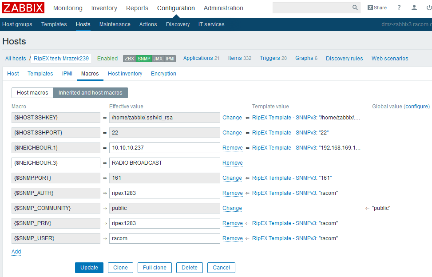
Task: Switch to the Macros tab
Action: pos(90,74)
